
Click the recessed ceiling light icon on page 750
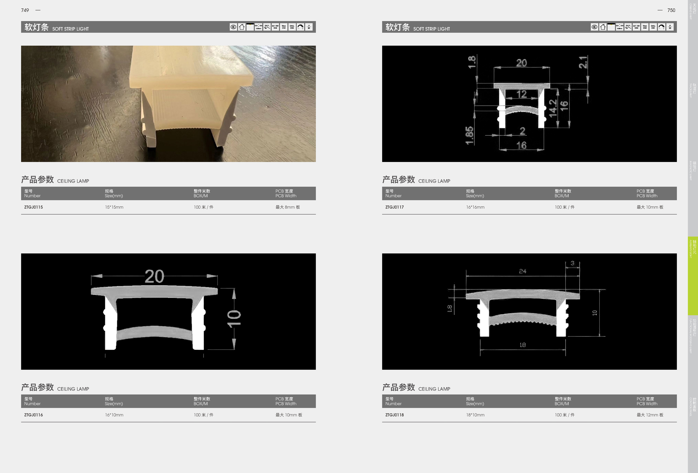pos(611,27)
